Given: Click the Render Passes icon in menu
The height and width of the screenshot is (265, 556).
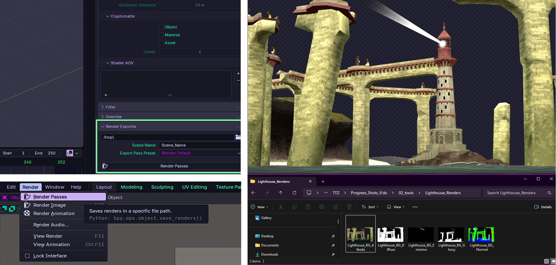Looking at the screenshot, I should click(x=27, y=197).
